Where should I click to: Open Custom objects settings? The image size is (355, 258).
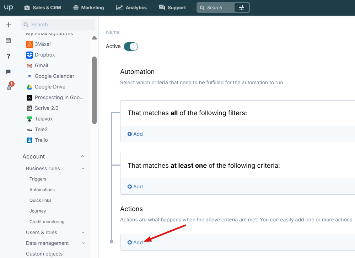(x=44, y=254)
